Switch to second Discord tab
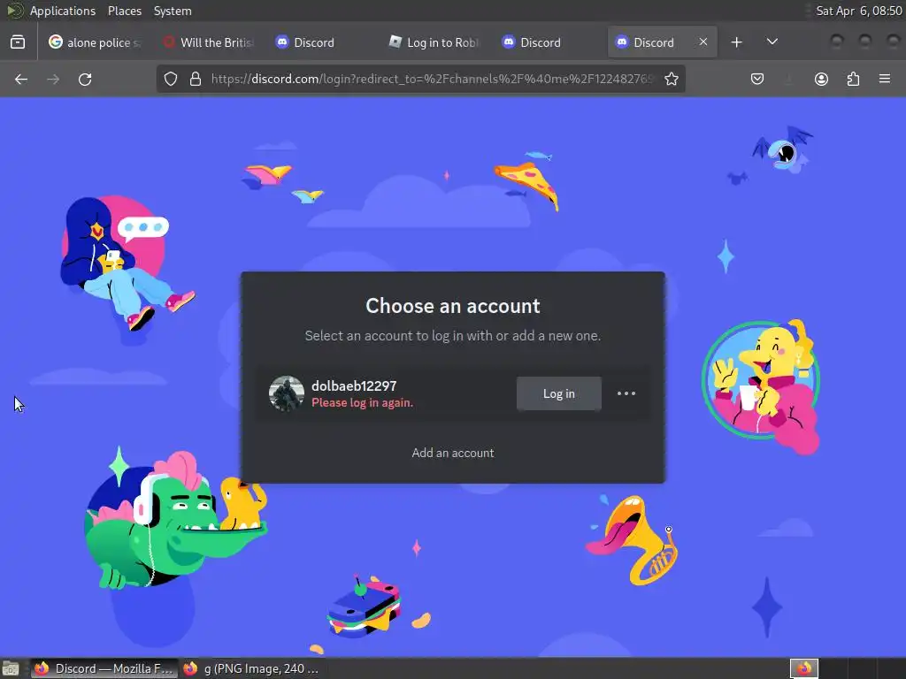906x679 pixels. pos(548,42)
